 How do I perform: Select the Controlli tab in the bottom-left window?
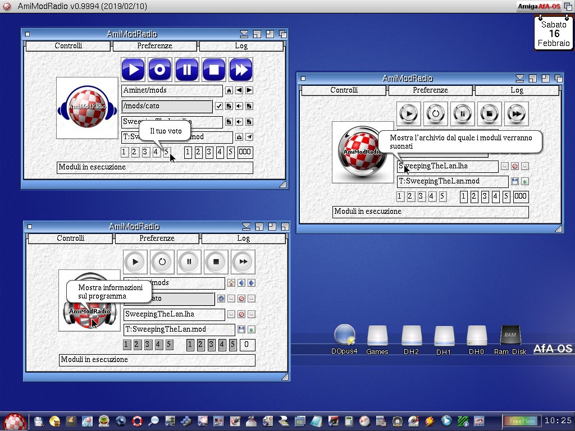(70, 239)
